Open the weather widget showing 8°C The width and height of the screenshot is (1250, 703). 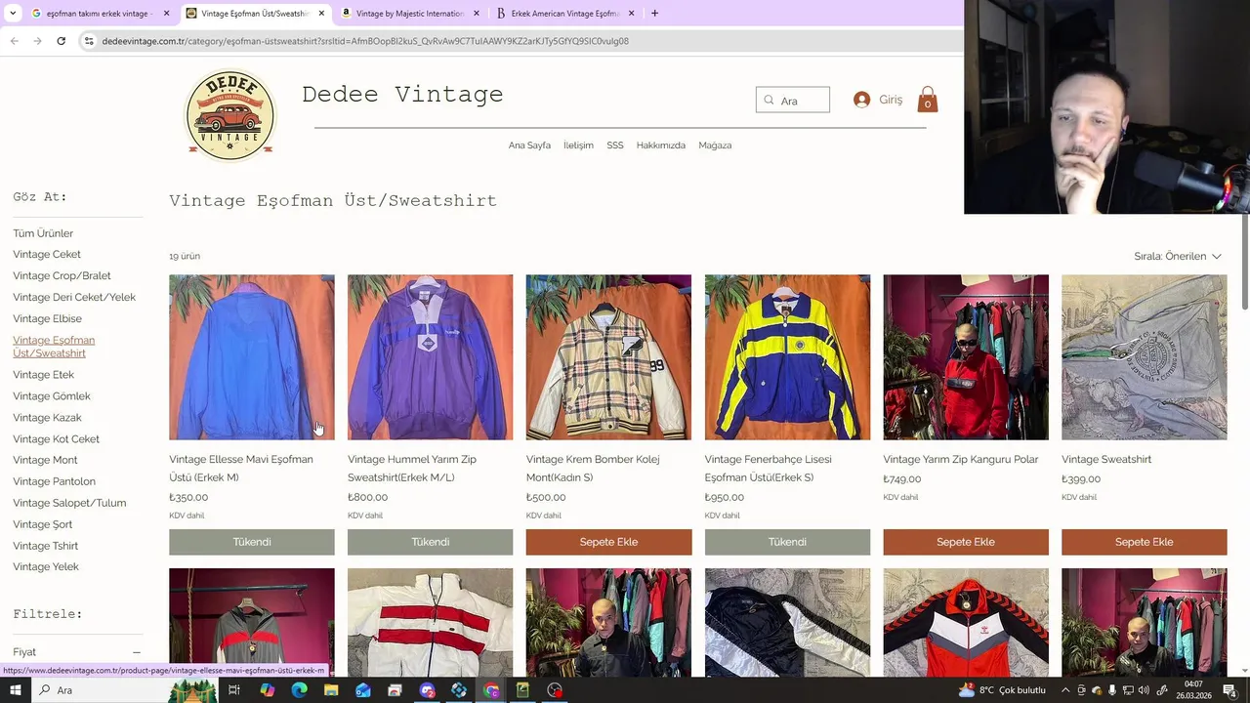click(1002, 690)
